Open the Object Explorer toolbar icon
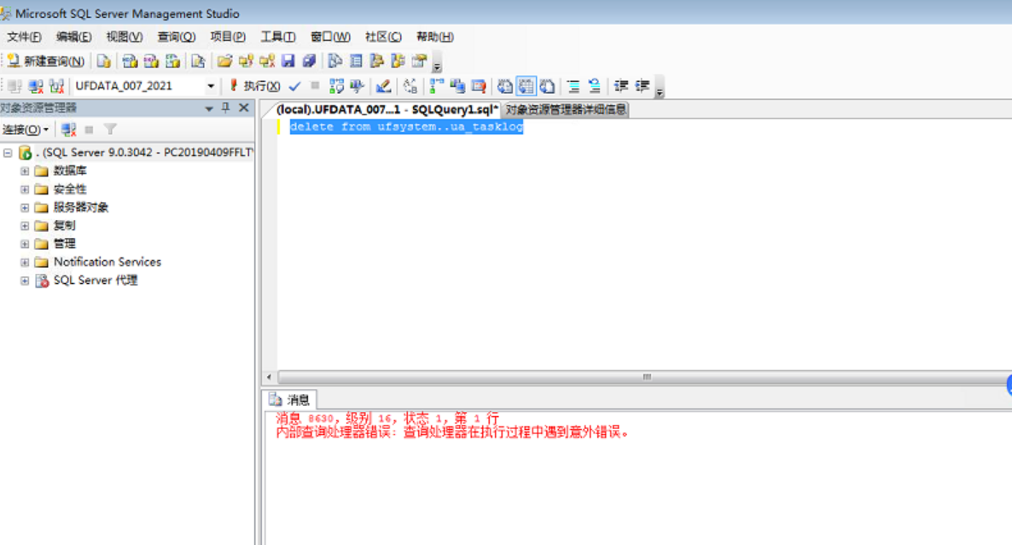The image size is (1012, 545). (377, 61)
